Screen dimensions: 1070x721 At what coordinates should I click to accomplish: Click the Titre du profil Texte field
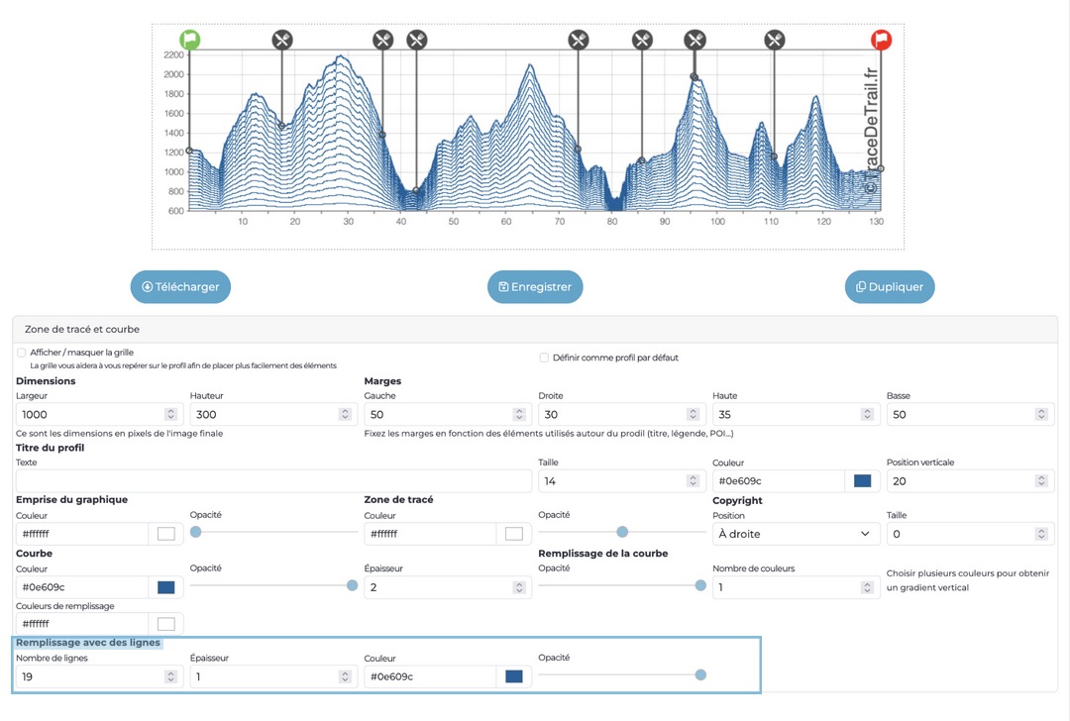273,481
